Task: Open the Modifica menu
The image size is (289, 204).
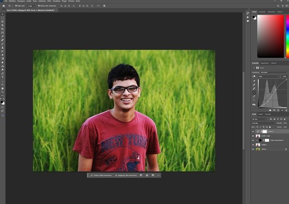Action: click(x=12, y=1)
